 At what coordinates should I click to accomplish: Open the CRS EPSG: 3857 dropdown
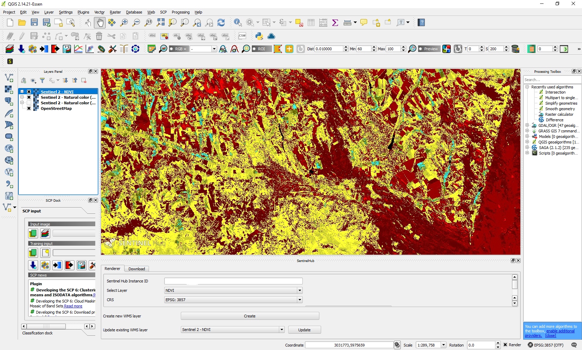pos(233,300)
